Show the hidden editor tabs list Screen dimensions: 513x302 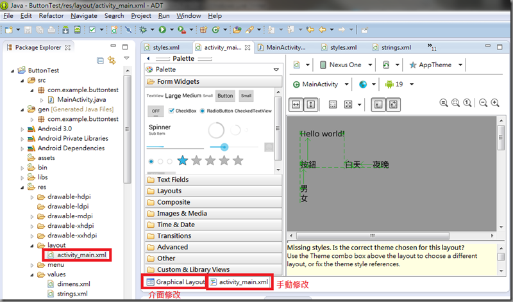click(x=432, y=47)
